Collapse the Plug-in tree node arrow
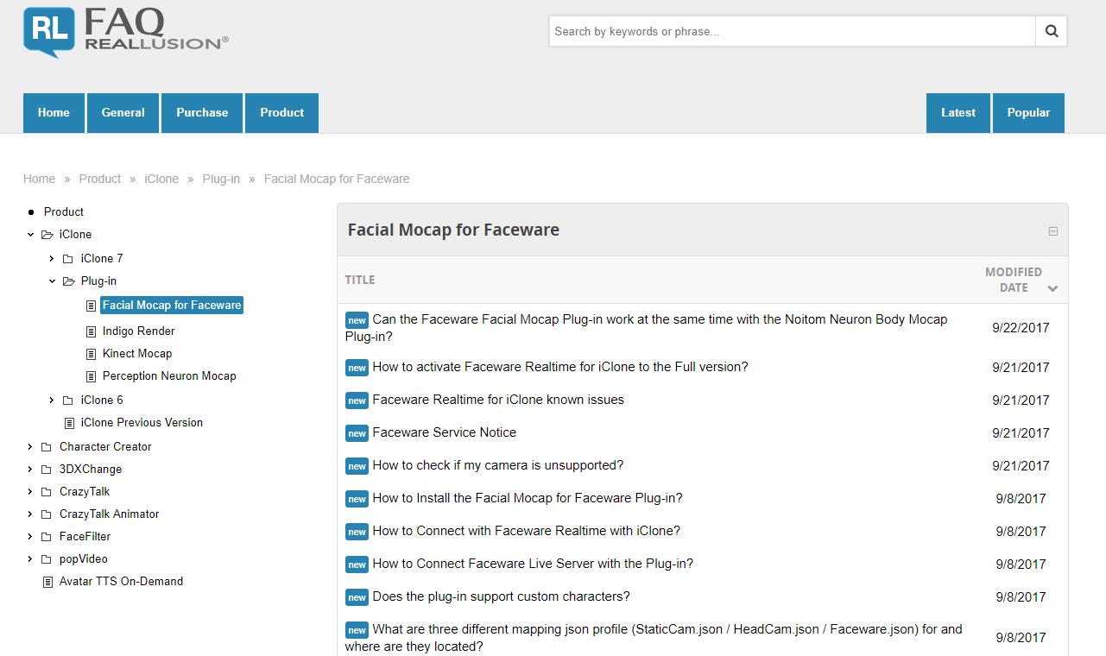Image resolution: width=1106 pixels, height=656 pixels. tap(52, 281)
